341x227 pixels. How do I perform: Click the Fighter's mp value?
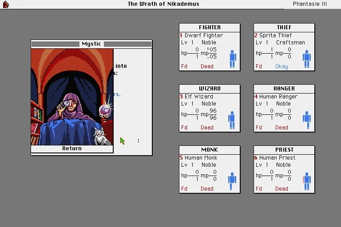(212, 53)
